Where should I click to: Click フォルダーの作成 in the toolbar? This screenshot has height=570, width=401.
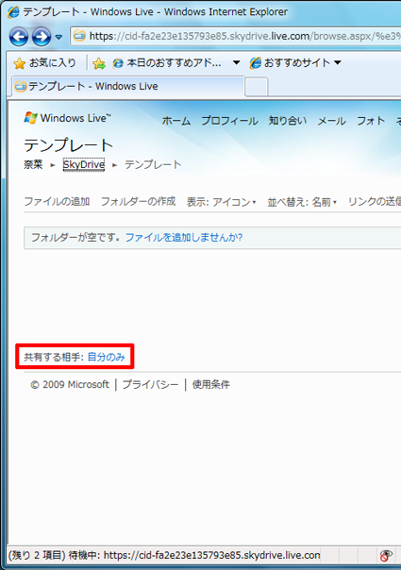point(138,201)
